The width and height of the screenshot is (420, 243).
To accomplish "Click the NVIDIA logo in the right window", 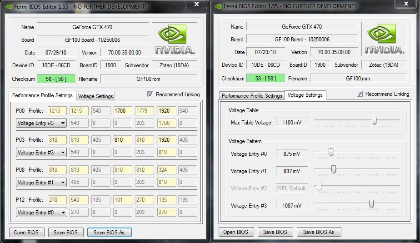I will pyautogui.click(x=384, y=39).
